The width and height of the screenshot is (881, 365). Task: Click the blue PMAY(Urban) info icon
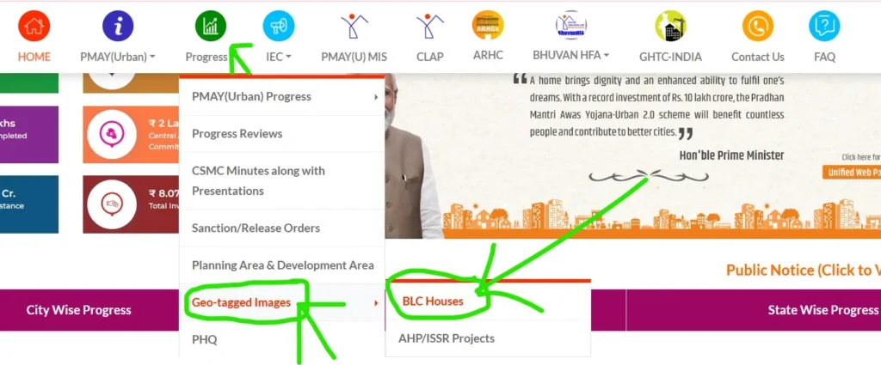click(x=118, y=26)
